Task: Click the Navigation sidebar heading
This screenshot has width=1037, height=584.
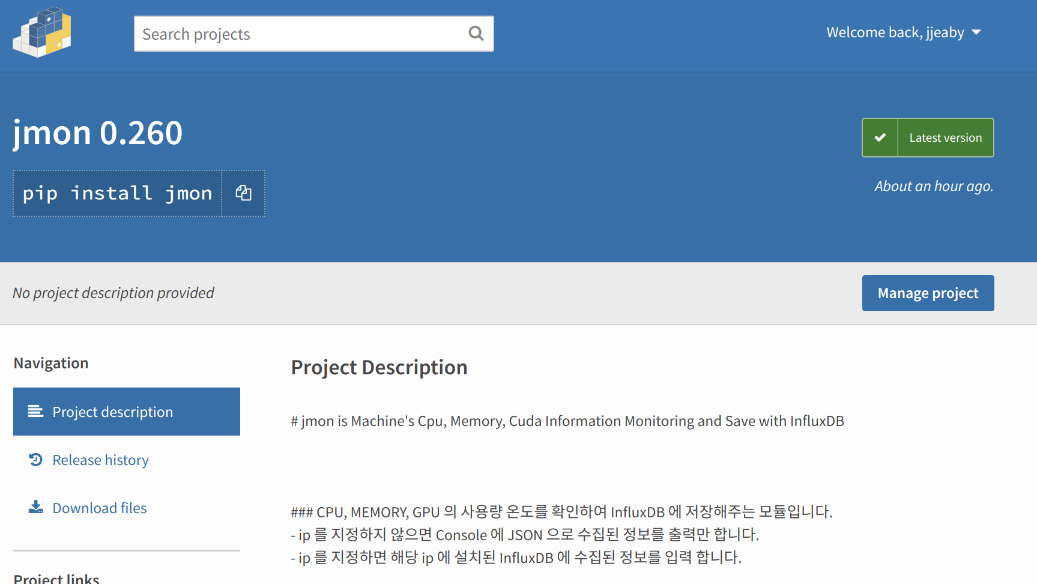Action: pos(51,363)
